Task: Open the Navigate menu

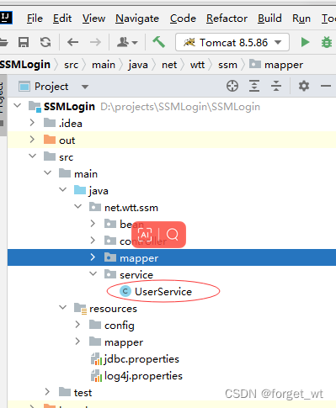Action: click(x=137, y=19)
